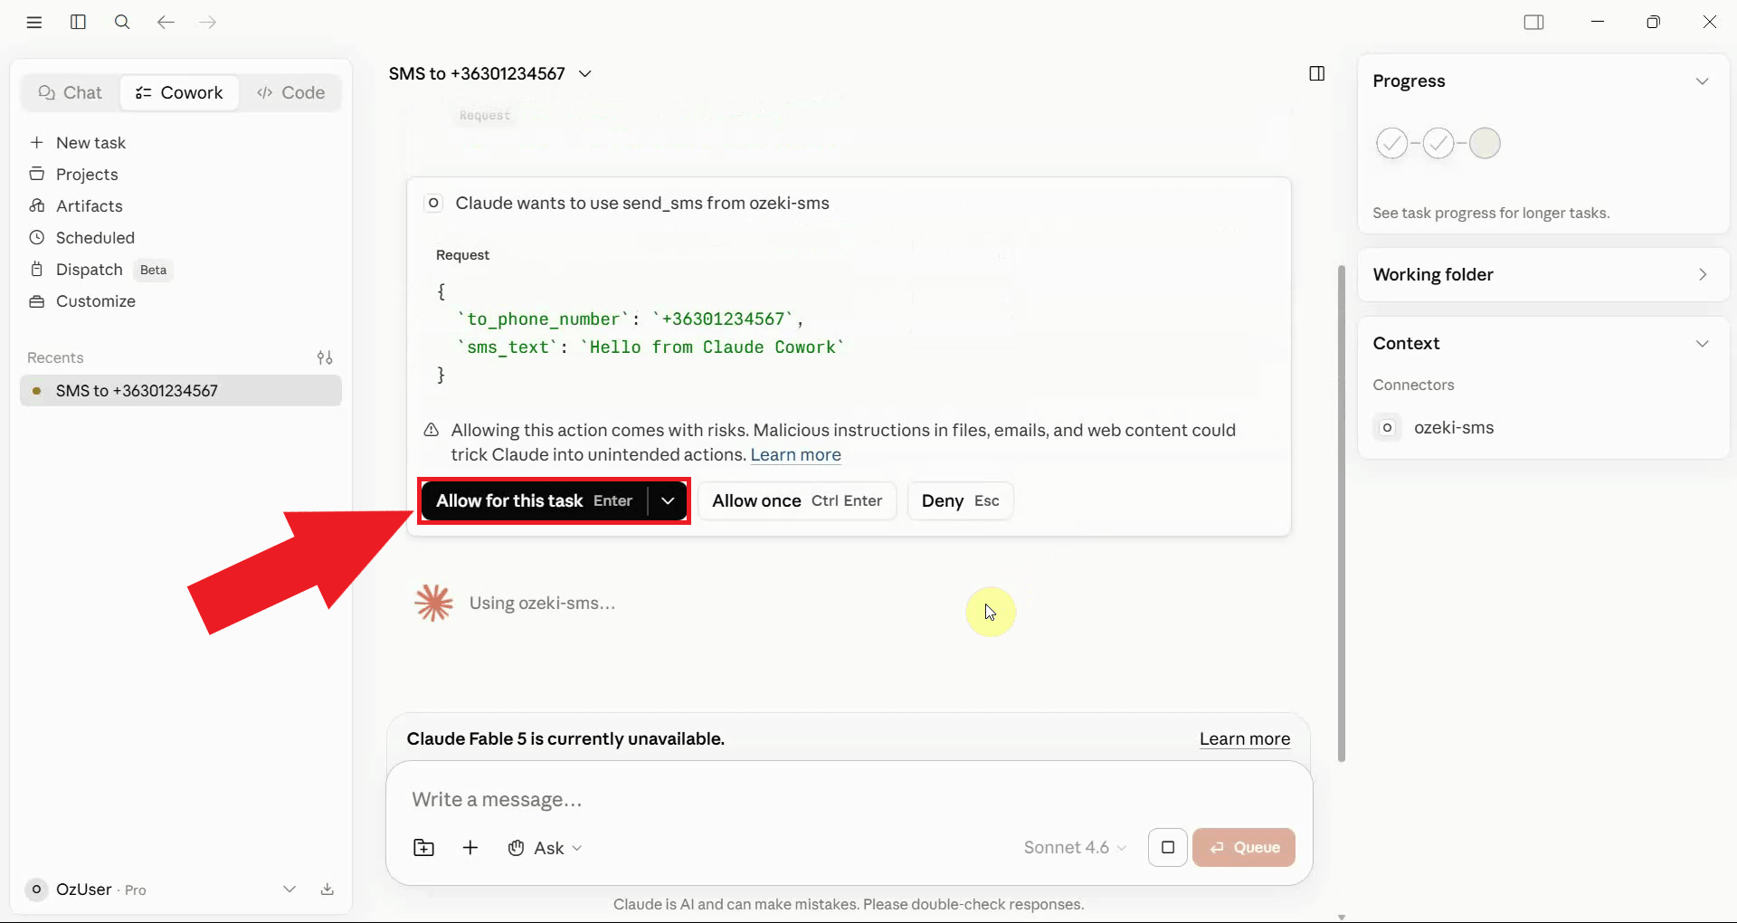Image resolution: width=1737 pixels, height=923 pixels.
Task: Collapse the Context panel
Action: click(1702, 344)
